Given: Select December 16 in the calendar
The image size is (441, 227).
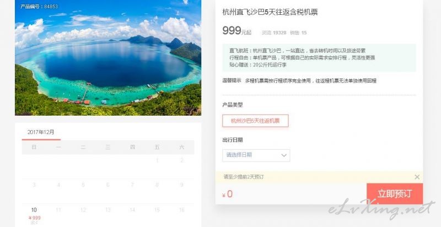Looking at the screenshot, I should pyautogui.click(x=182, y=210).
